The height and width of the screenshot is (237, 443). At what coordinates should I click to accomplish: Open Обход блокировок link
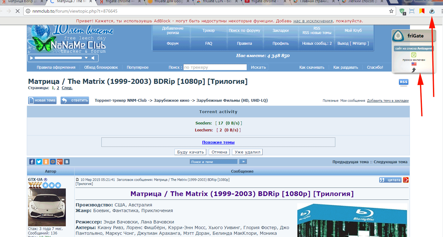[101, 67]
